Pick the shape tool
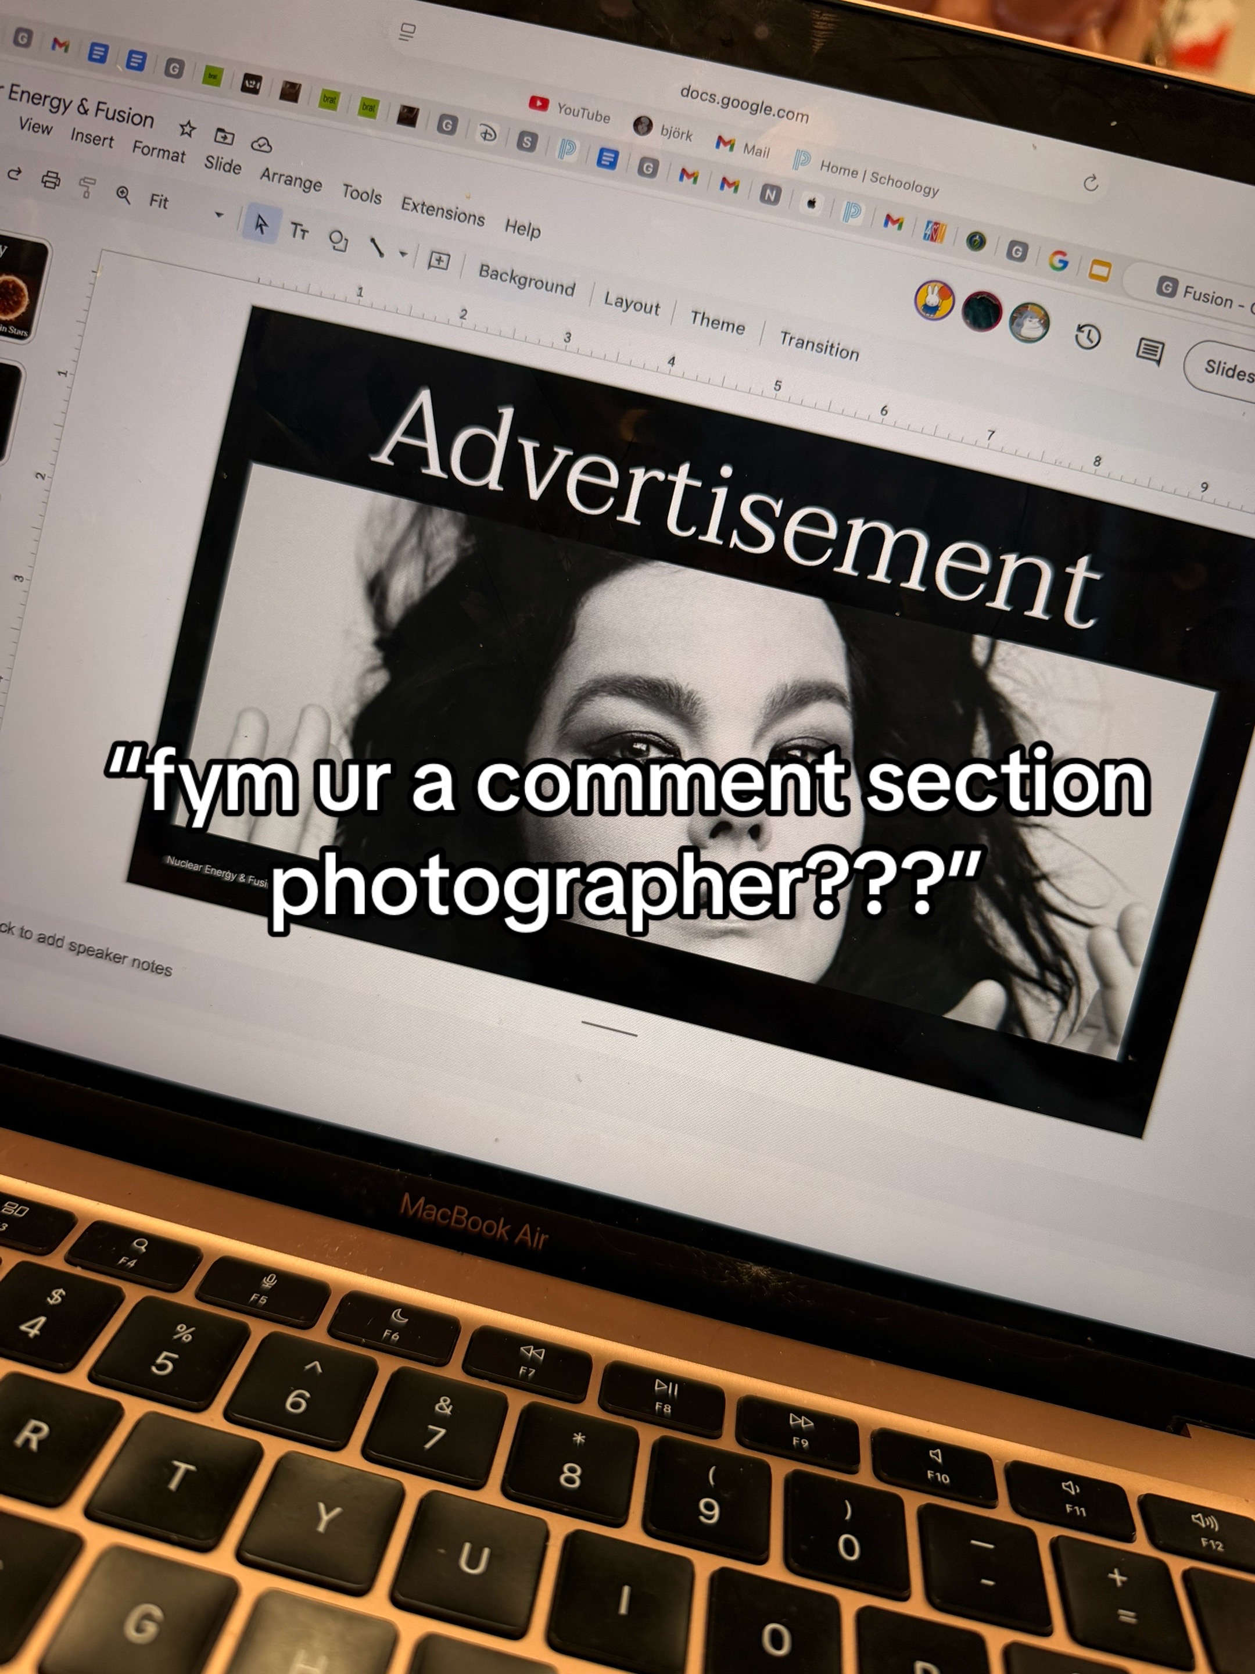Image resolution: width=1255 pixels, height=1674 pixels. coord(338,240)
